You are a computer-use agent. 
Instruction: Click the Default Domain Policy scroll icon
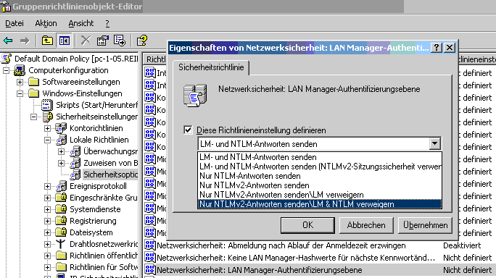tap(7, 59)
